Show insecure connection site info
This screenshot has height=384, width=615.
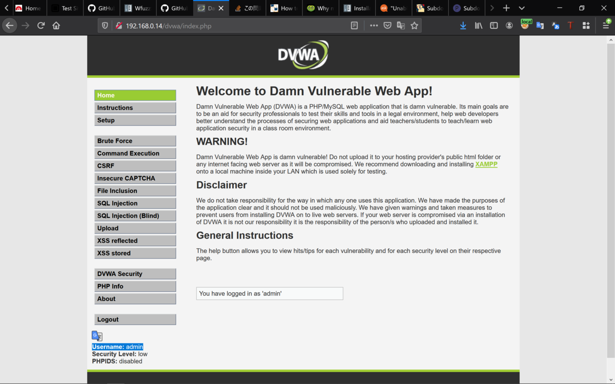(118, 26)
